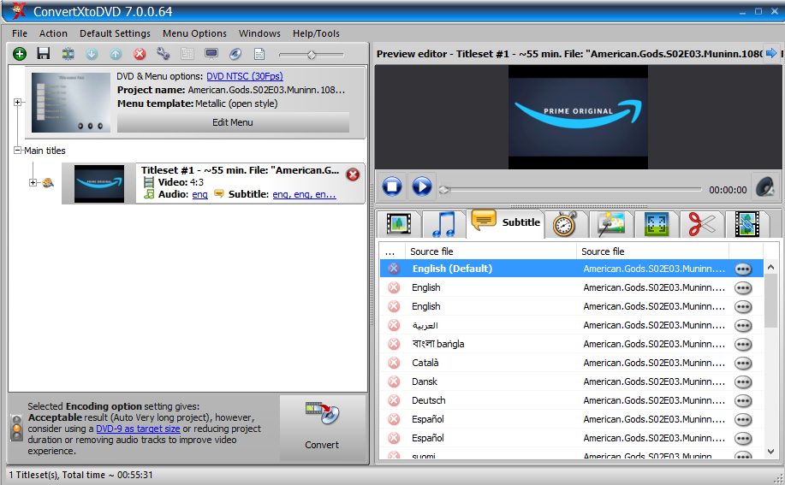Screen dimensions: 785x485
Task: Select the Subtitle tab
Action: (506, 222)
